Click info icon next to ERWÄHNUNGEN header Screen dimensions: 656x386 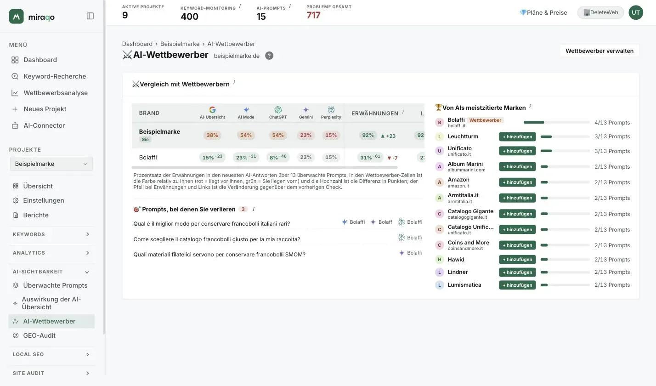coord(403,112)
